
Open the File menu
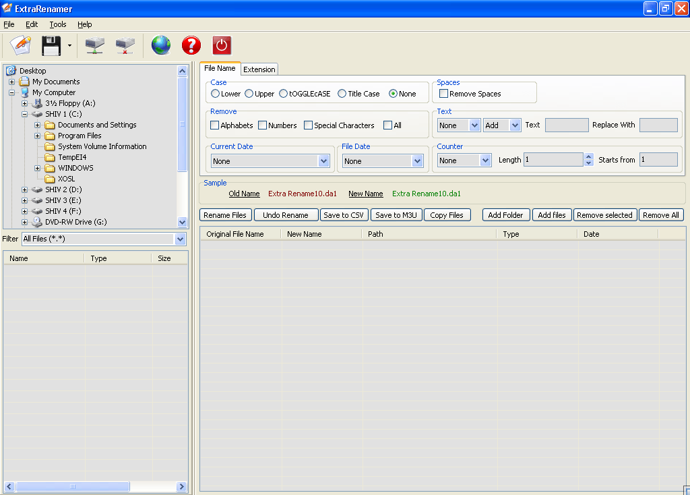pos(9,24)
